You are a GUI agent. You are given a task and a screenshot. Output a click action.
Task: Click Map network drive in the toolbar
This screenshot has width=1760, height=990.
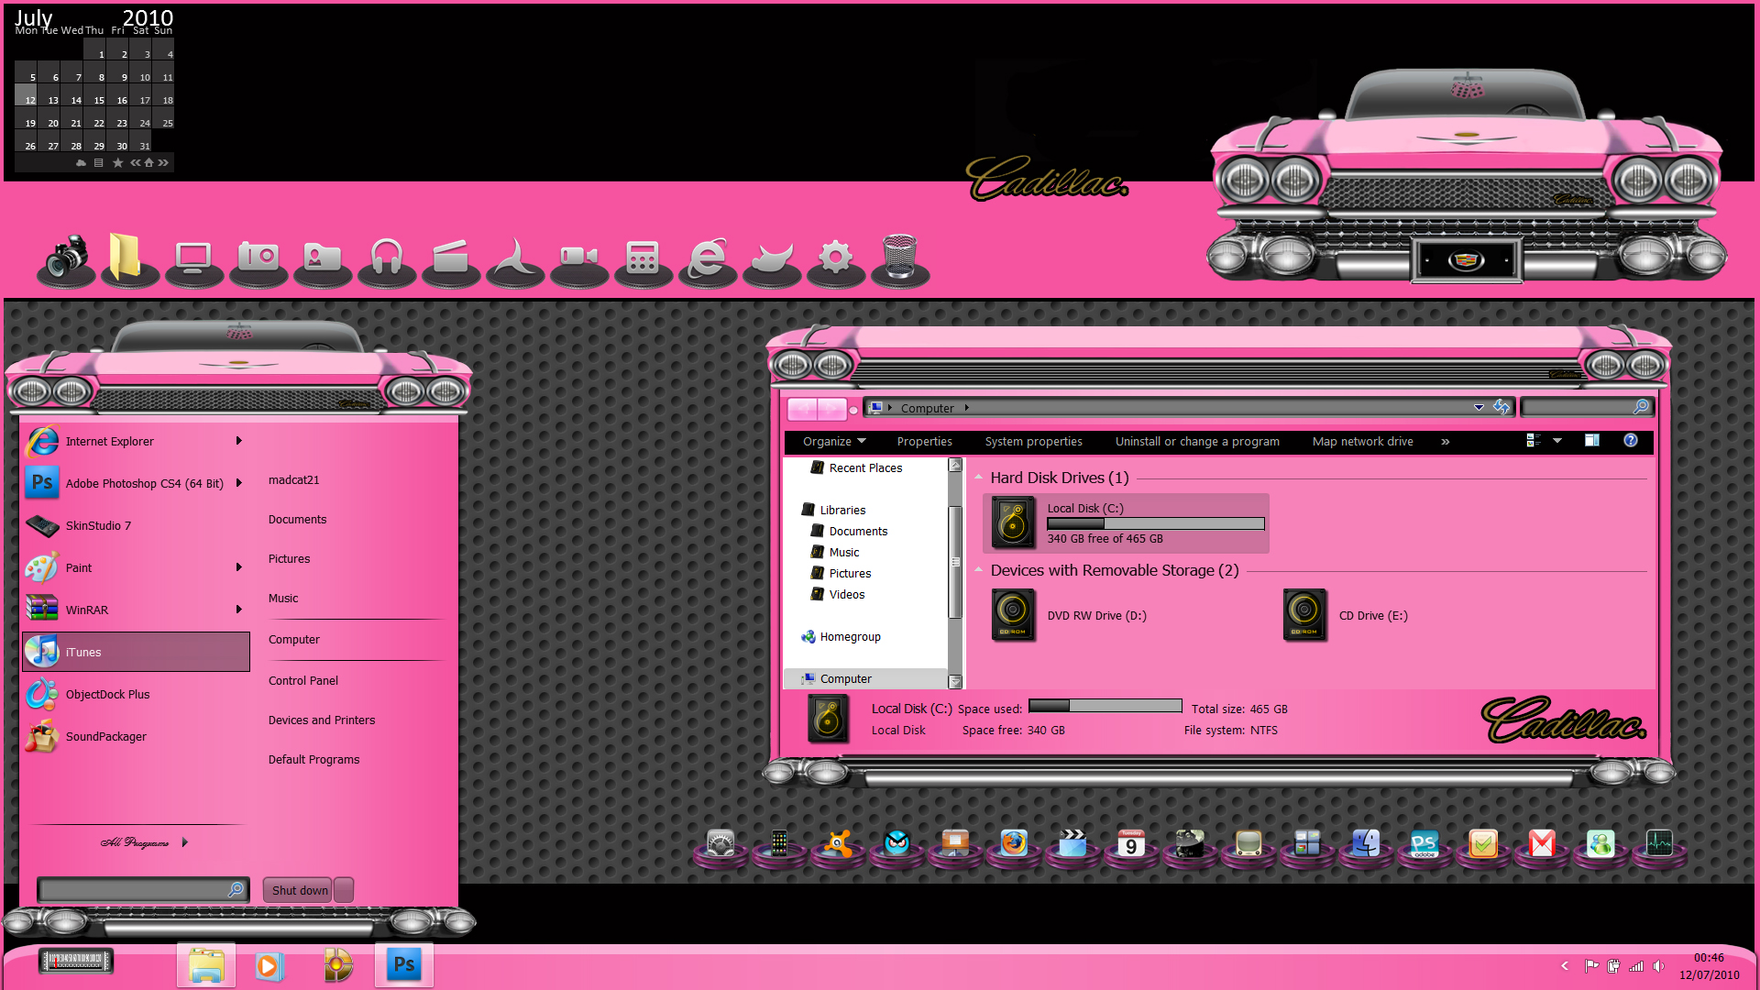click(x=1362, y=442)
